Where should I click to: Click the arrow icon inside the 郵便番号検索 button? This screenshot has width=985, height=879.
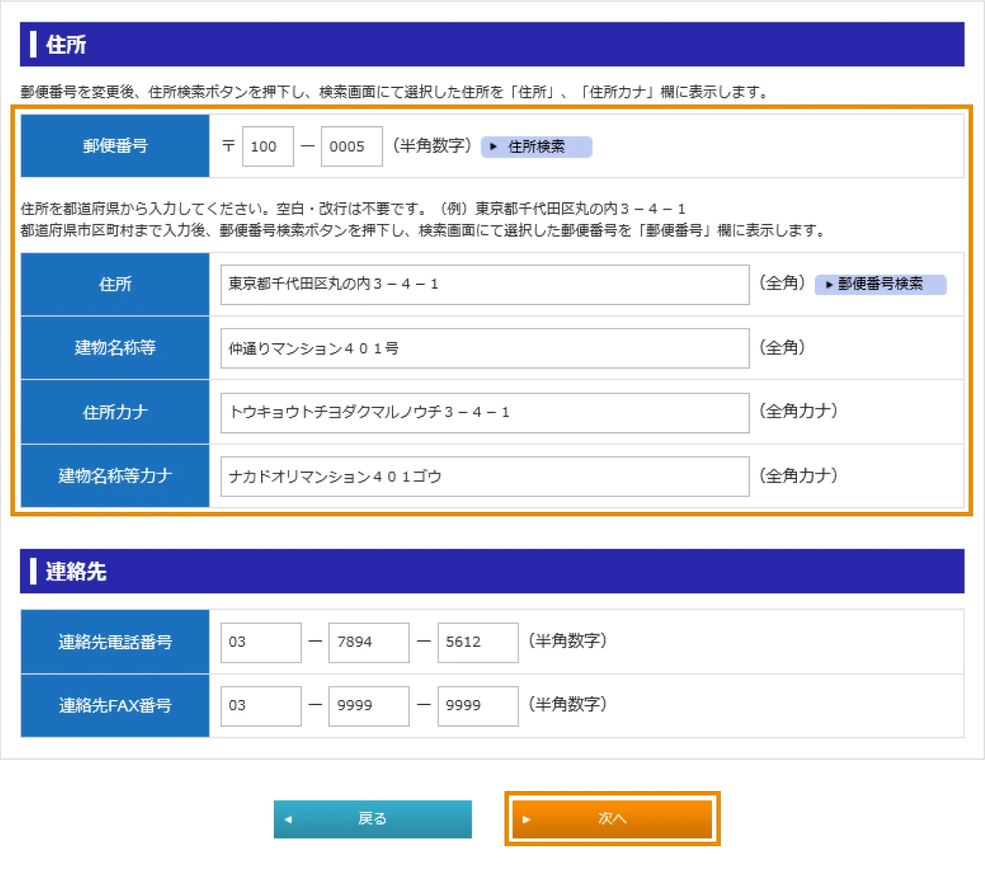click(x=828, y=284)
